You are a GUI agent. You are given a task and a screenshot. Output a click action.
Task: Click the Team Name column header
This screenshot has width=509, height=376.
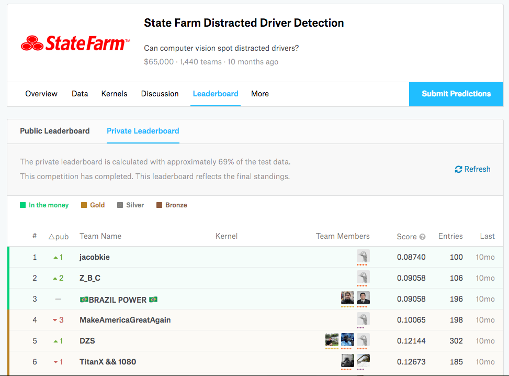pos(100,236)
